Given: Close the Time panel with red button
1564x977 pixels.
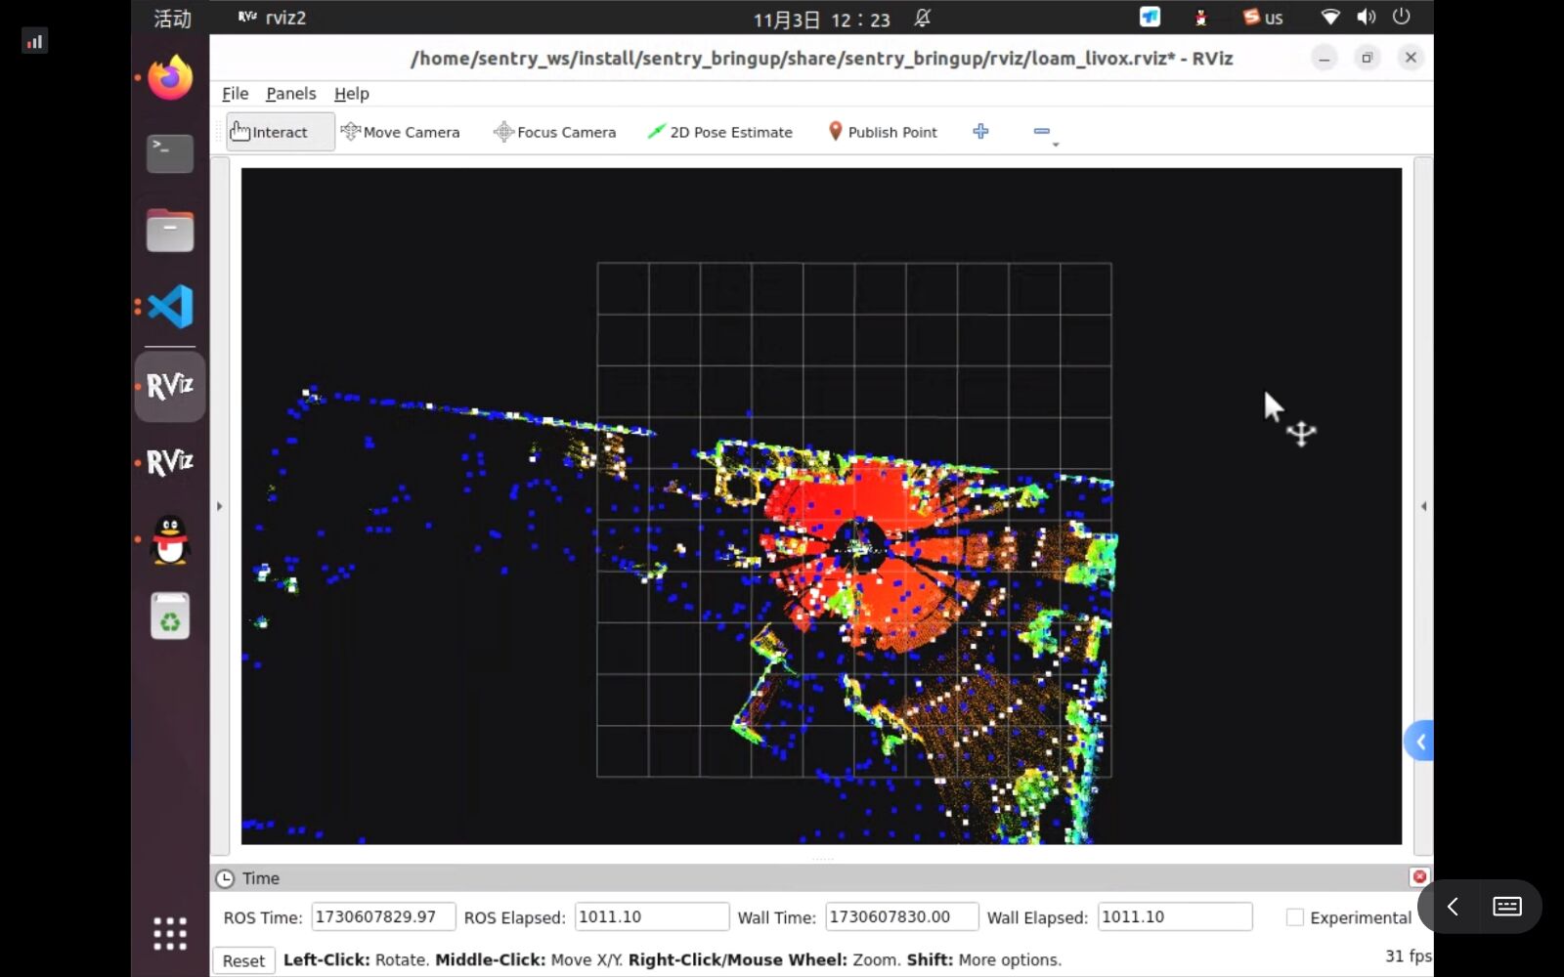Looking at the screenshot, I should tap(1419, 876).
